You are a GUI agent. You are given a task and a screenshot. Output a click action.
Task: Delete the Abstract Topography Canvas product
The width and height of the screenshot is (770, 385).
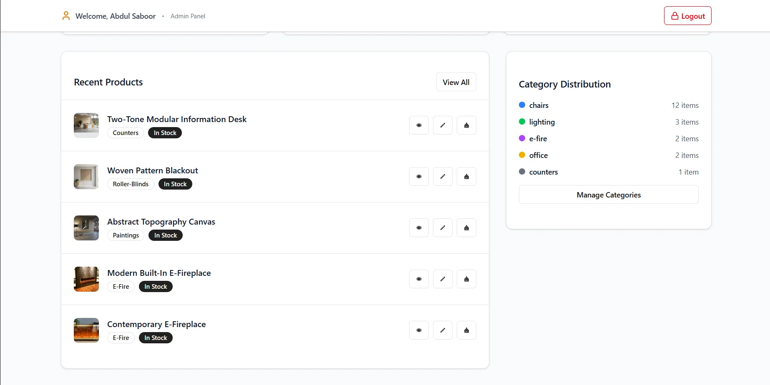[466, 227]
